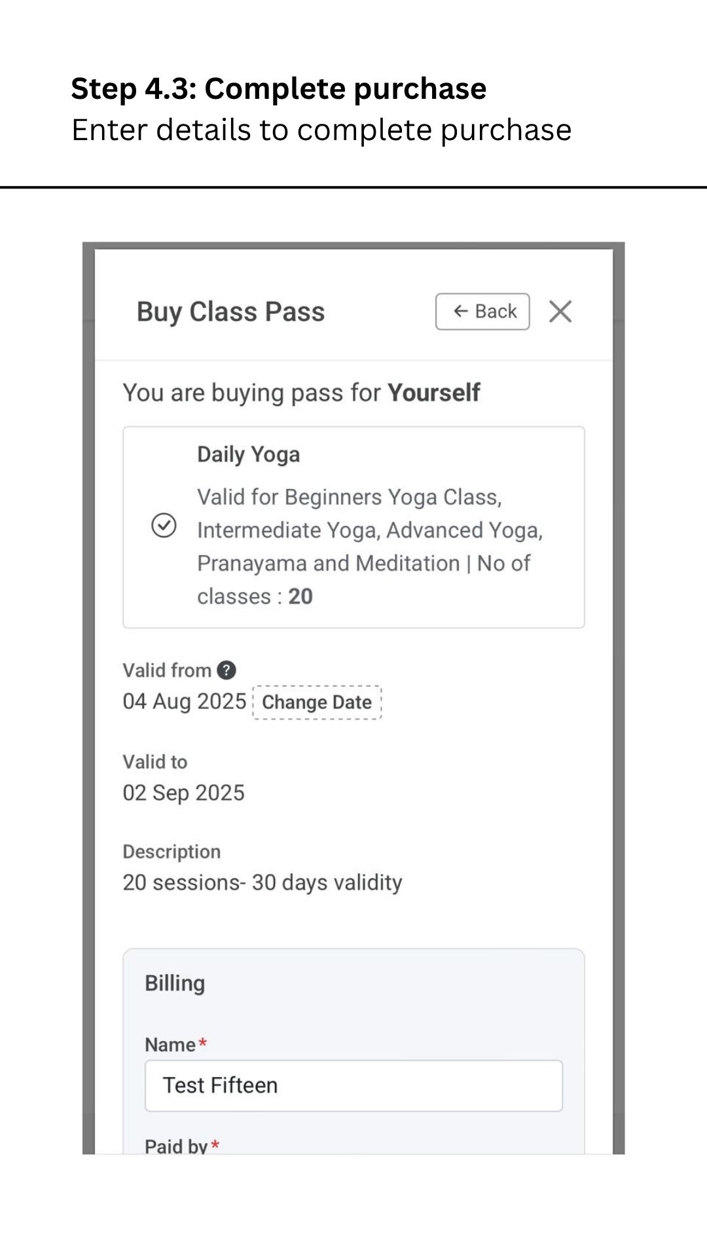Click the Billing section heading
The height and width of the screenshot is (1257, 707).
[x=175, y=983]
